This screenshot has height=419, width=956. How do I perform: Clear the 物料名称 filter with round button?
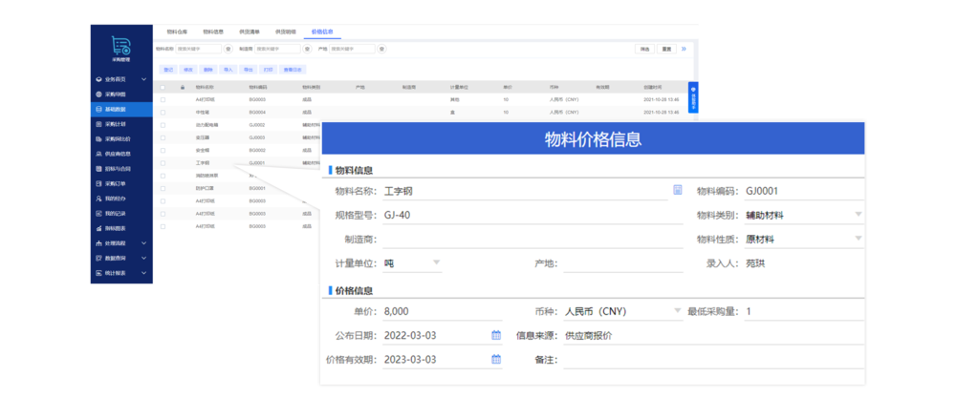(x=228, y=49)
